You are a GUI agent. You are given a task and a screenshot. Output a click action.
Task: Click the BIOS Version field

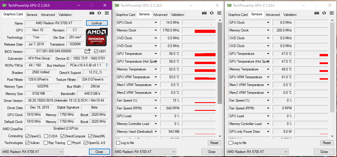[54, 51]
